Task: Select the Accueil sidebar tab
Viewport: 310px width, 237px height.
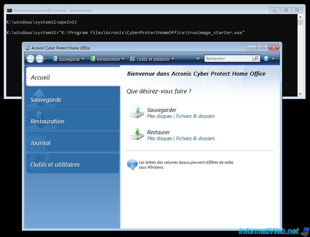Action: (x=73, y=77)
